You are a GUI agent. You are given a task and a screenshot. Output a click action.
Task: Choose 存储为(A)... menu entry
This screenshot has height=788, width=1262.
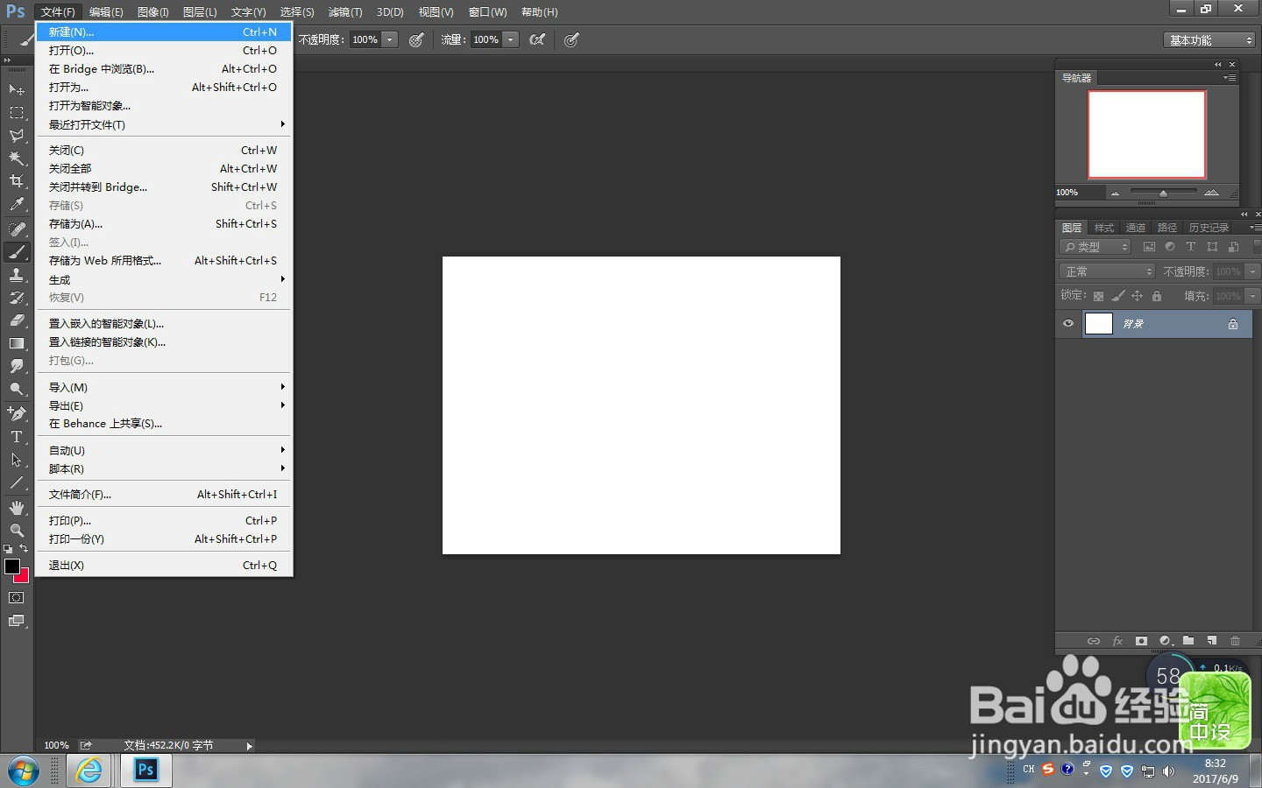pyautogui.click(x=164, y=223)
